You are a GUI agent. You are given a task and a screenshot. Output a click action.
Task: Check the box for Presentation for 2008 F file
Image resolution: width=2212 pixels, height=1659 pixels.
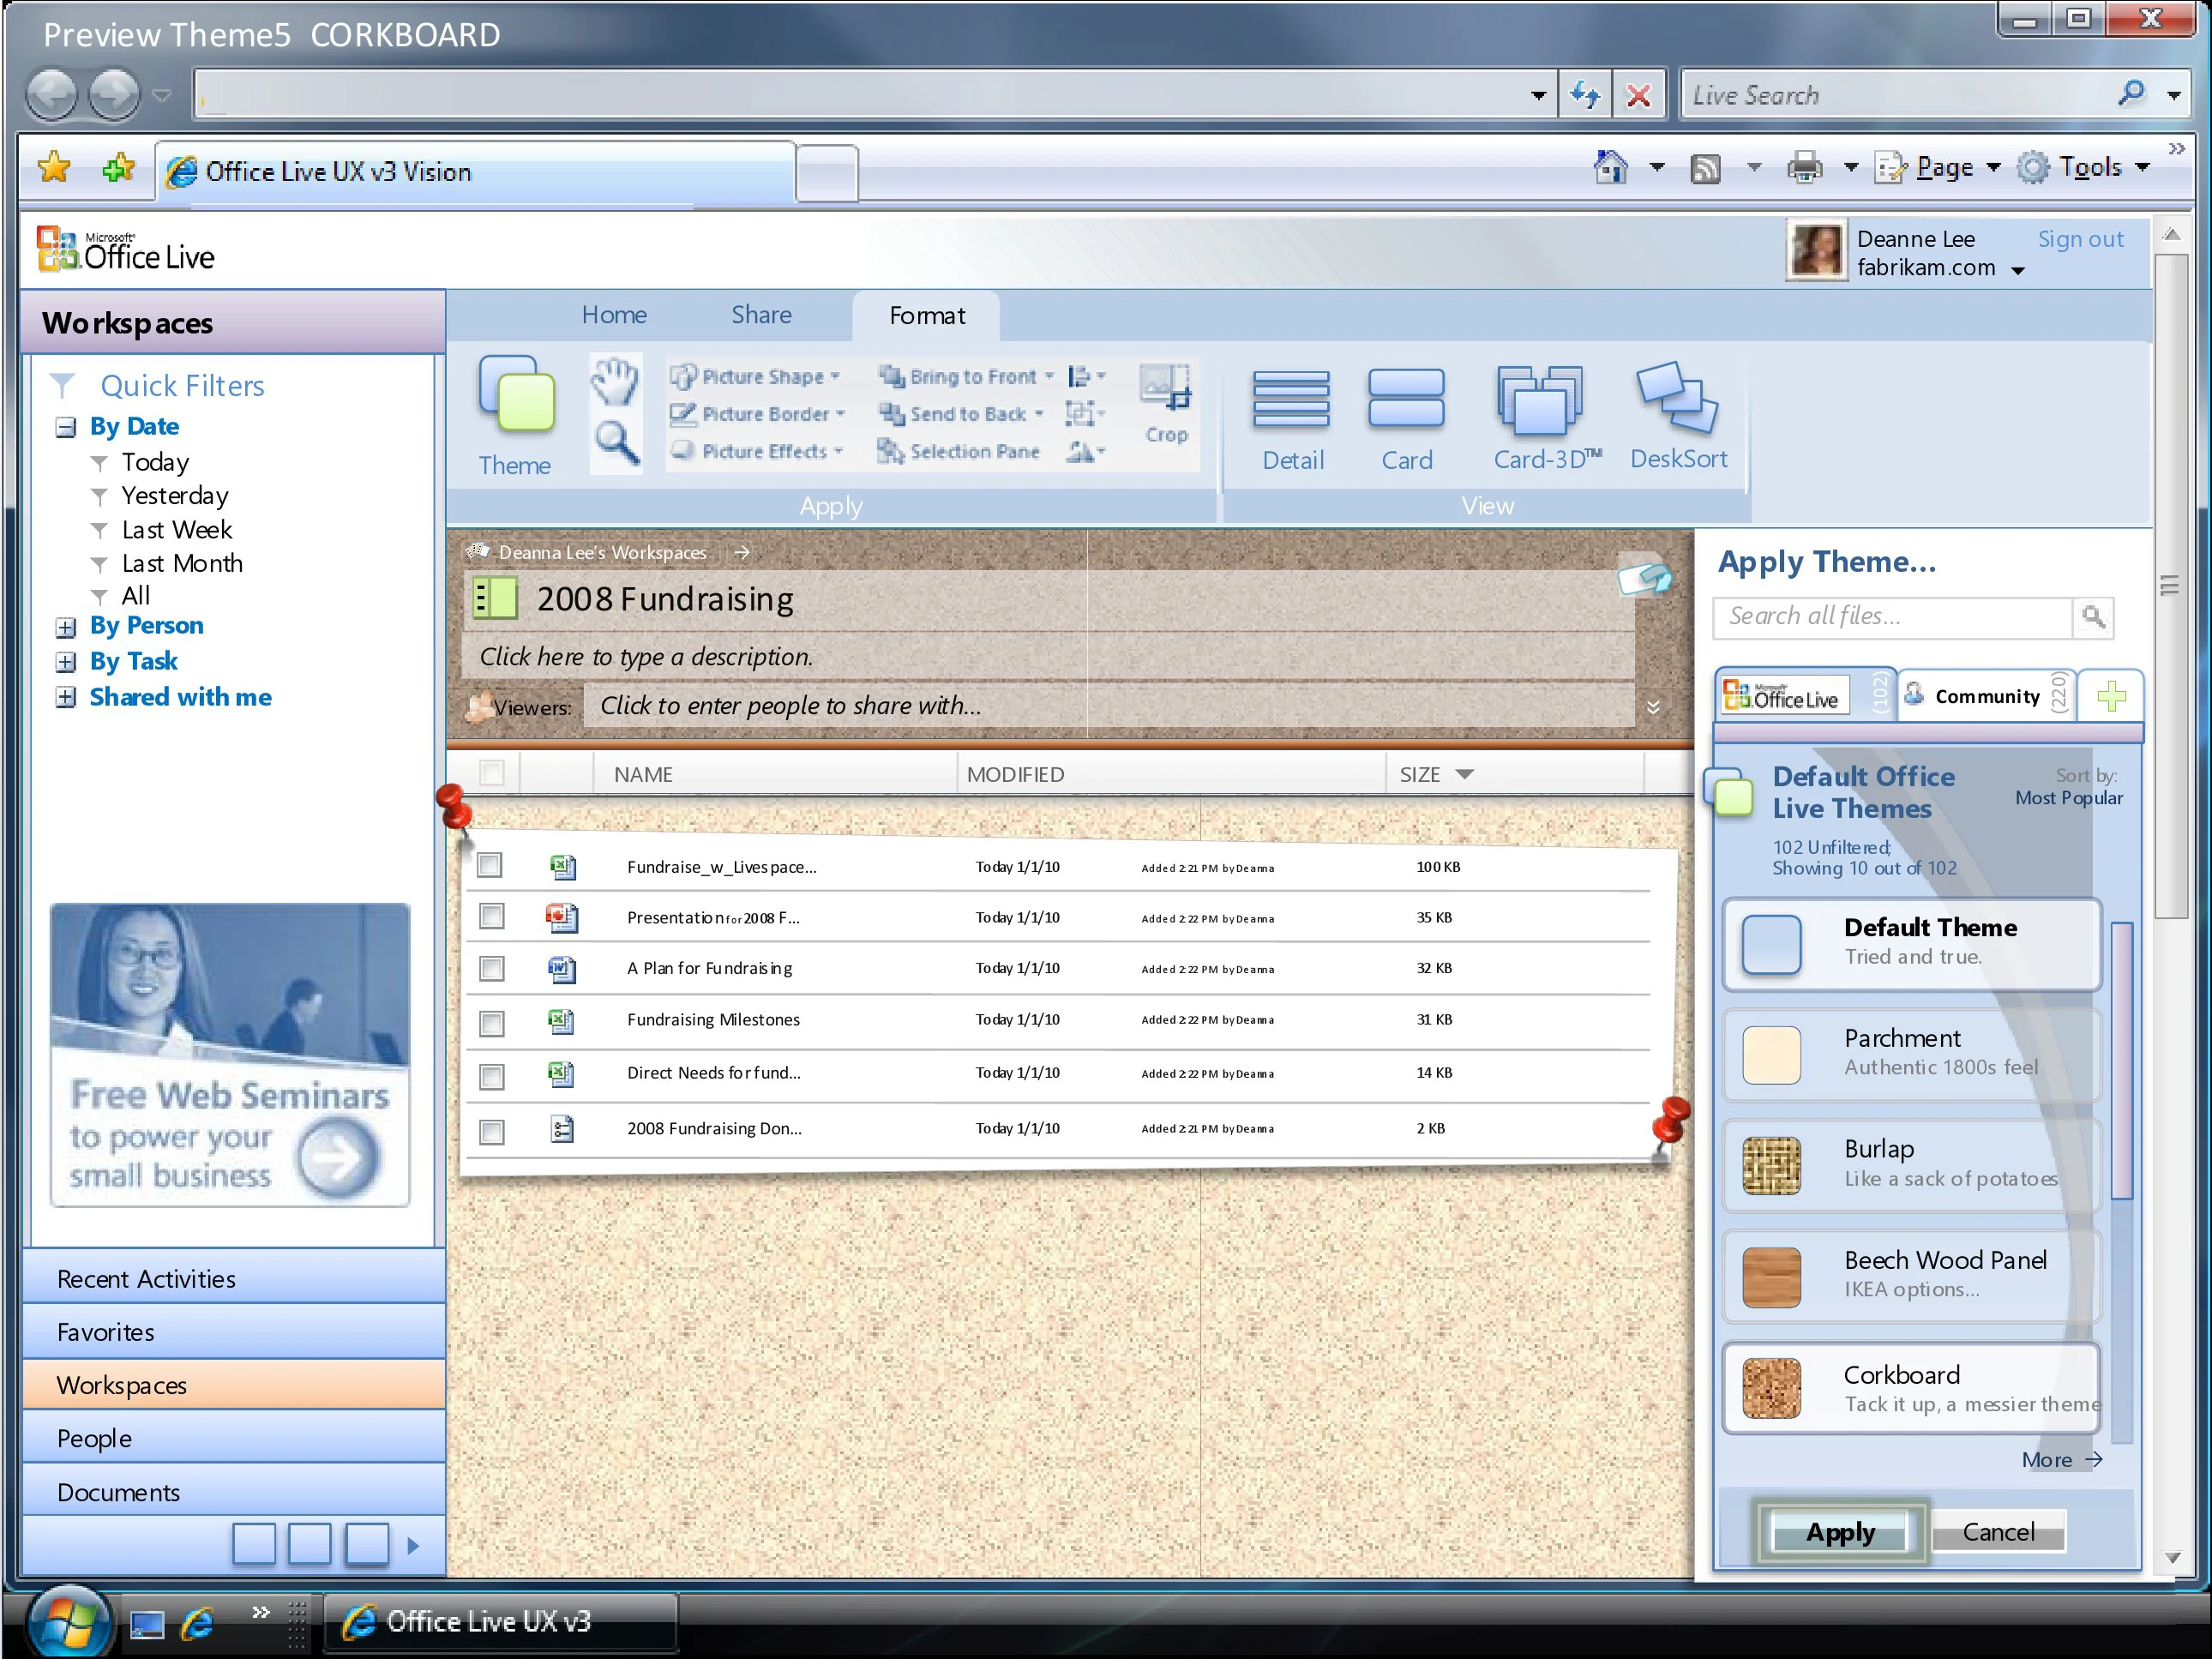[x=491, y=916]
